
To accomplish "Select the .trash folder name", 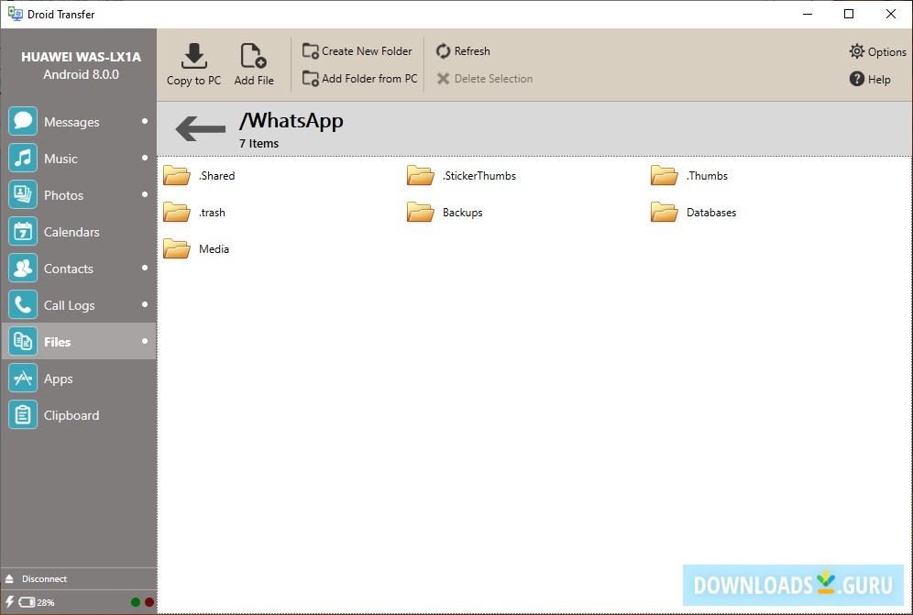I will pos(212,213).
